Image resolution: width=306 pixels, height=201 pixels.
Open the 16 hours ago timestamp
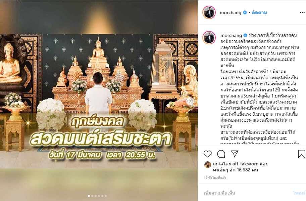[215, 177]
